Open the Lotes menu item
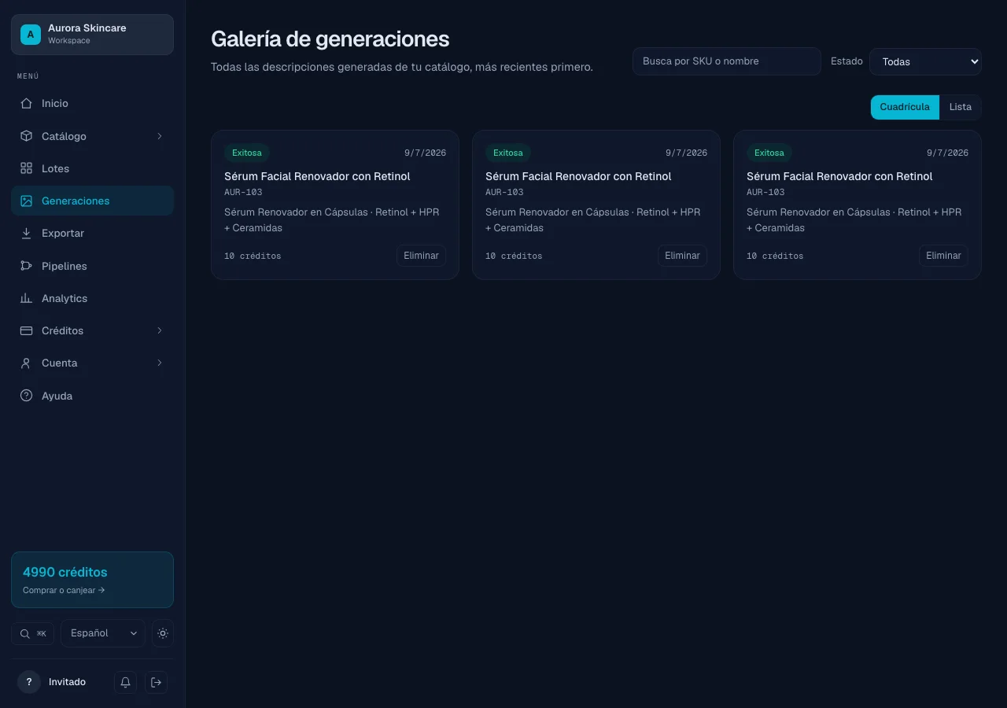This screenshot has width=1007, height=708. coord(92,168)
